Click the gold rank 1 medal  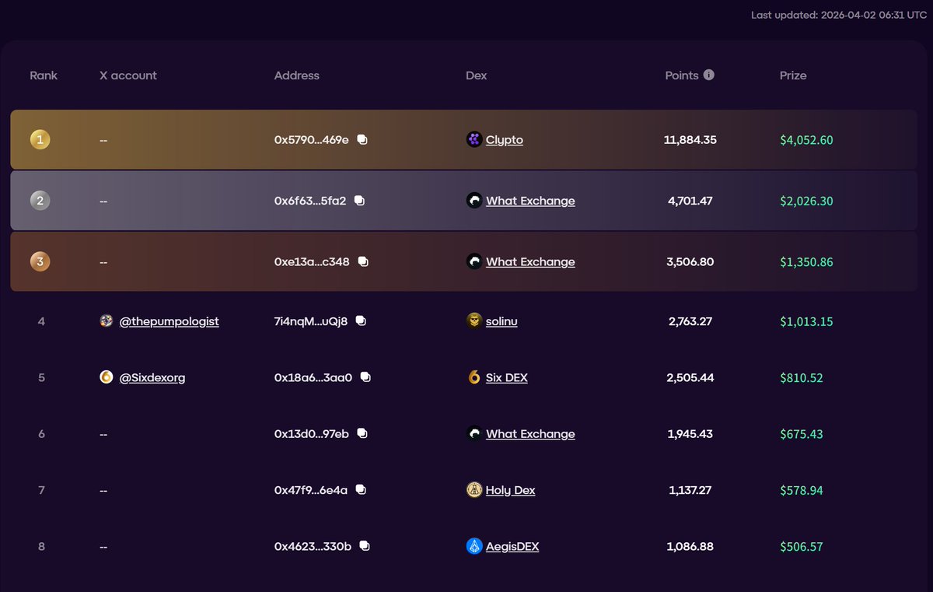40,140
